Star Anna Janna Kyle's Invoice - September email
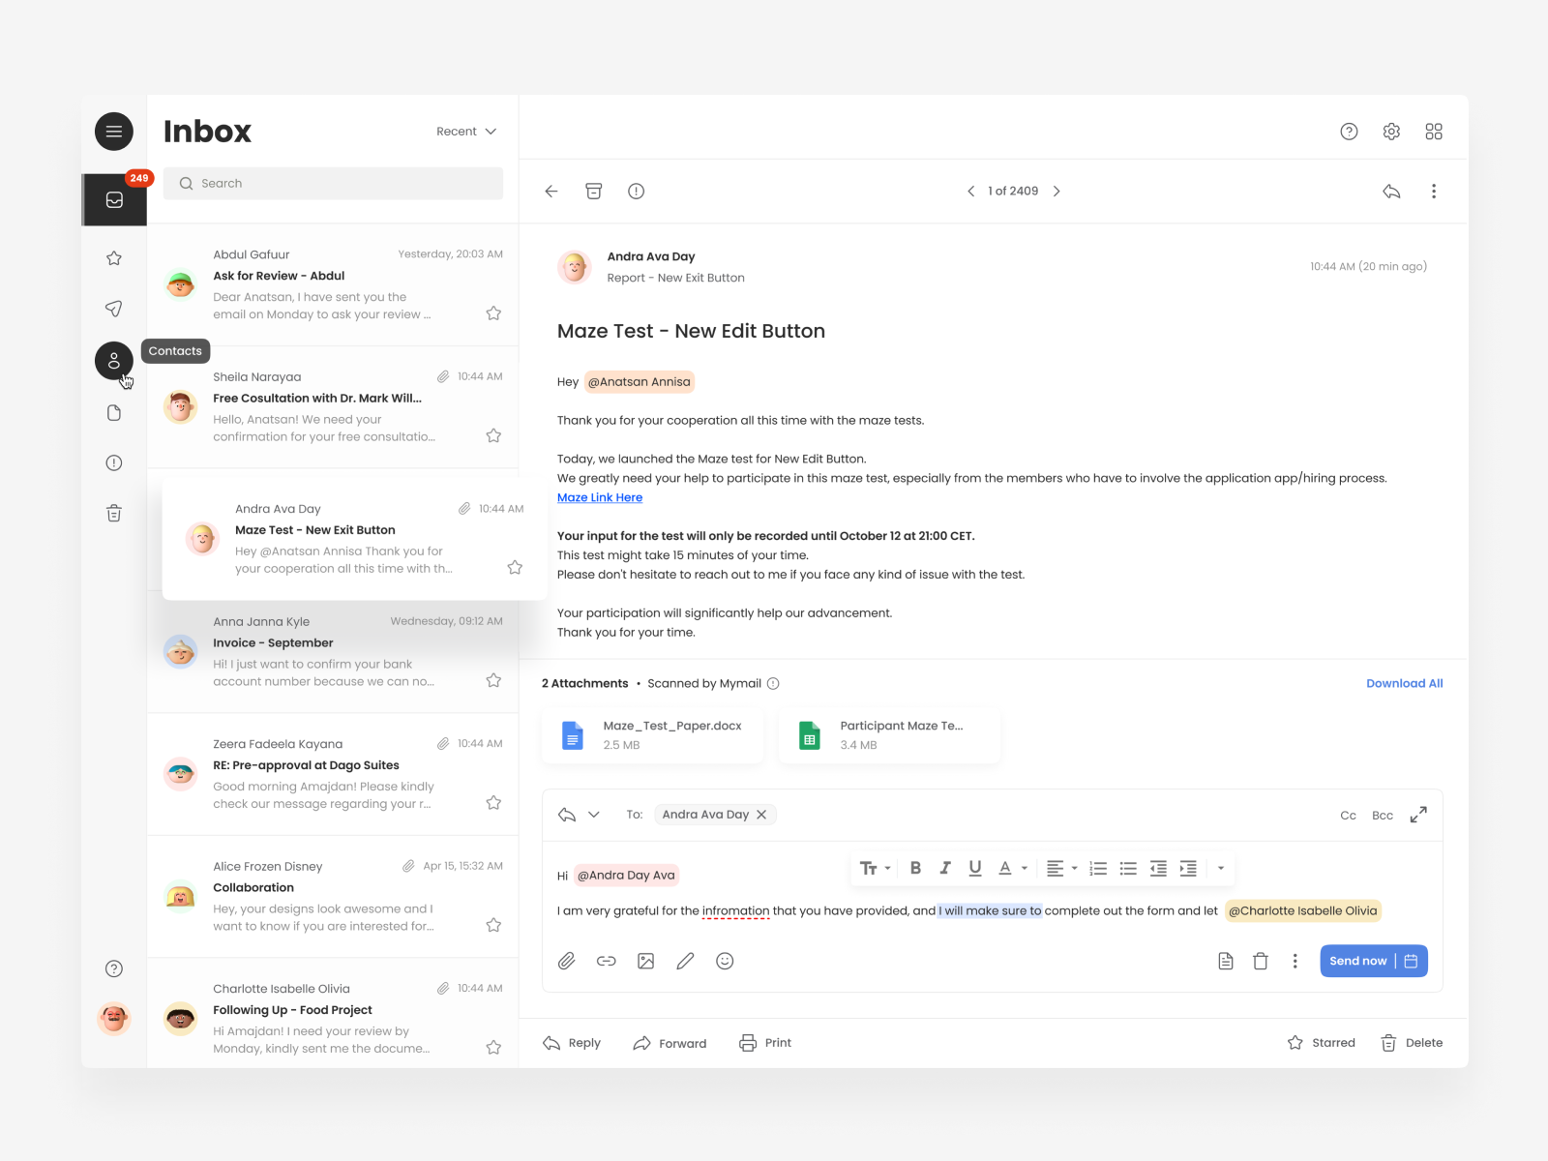This screenshot has height=1161, width=1548. 493,679
